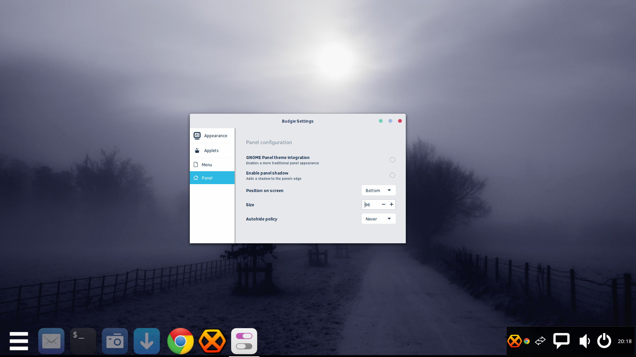Screen dimensions: 636x357
Task: Close Budgie Settings with red dot
Action: coord(400,121)
